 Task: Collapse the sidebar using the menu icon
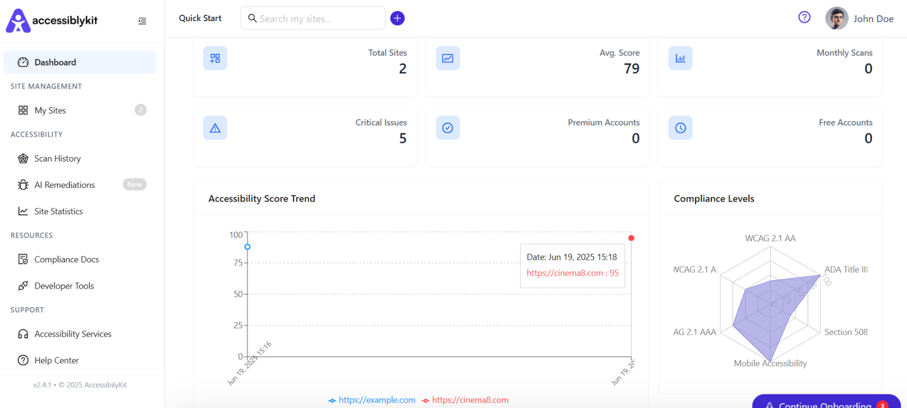point(142,21)
